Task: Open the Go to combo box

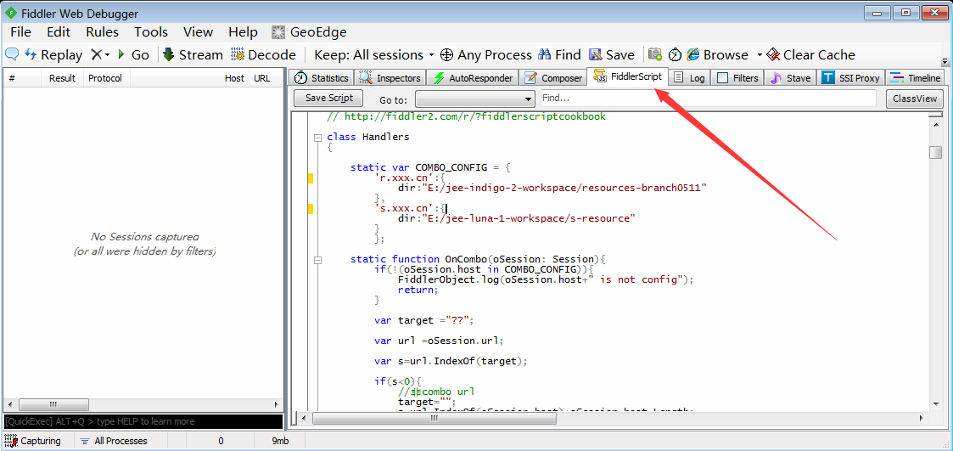Action: click(x=474, y=99)
